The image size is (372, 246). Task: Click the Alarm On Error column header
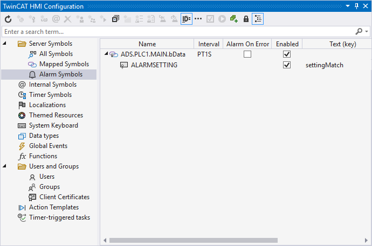point(247,44)
